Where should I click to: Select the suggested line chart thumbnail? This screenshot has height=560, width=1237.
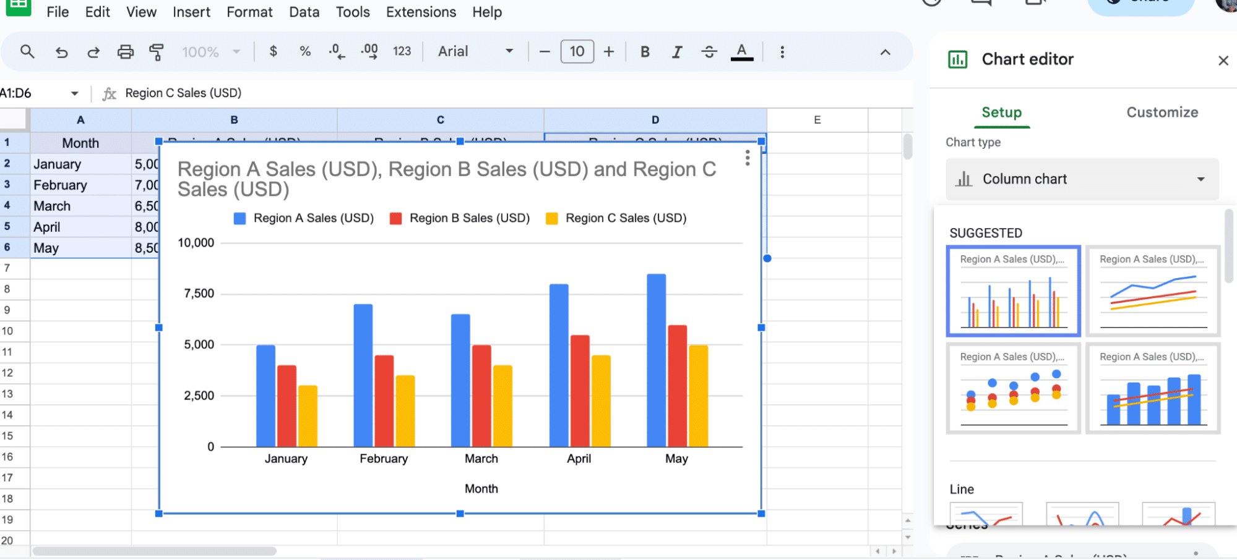(1152, 291)
